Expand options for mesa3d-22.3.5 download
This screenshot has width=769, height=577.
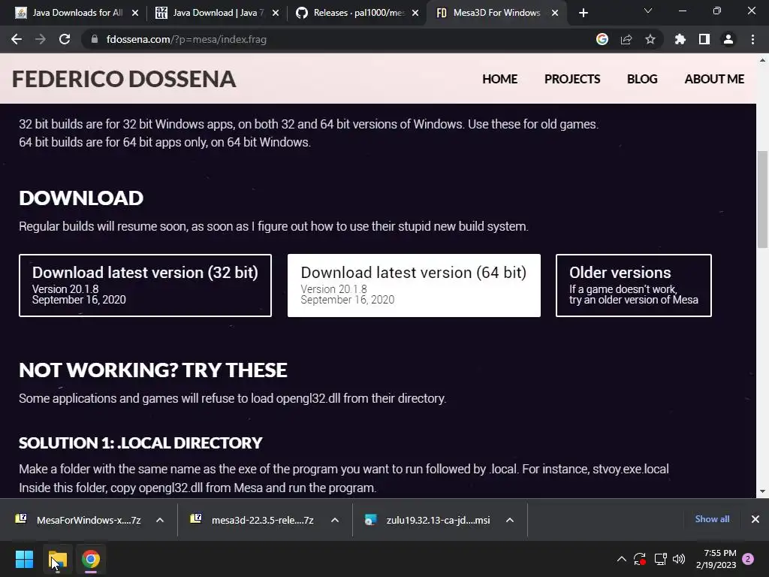pos(335,520)
